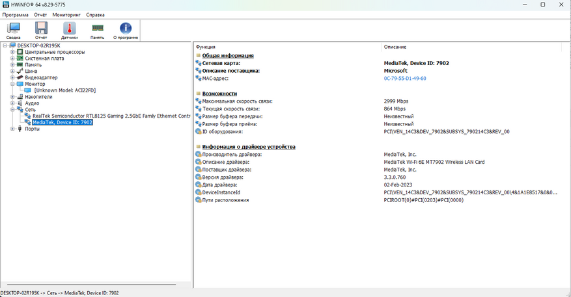This screenshot has height=297, width=571.
Task: Expand the Накопители tree node
Action: coord(12,97)
